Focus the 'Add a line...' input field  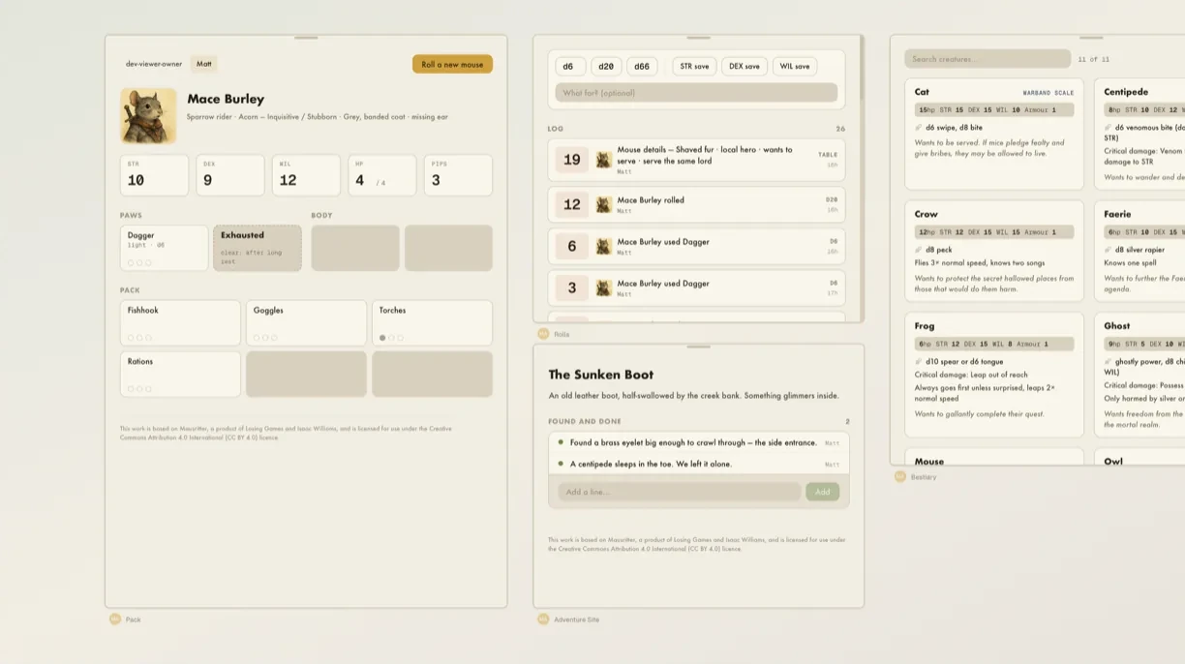click(x=680, y=492)
